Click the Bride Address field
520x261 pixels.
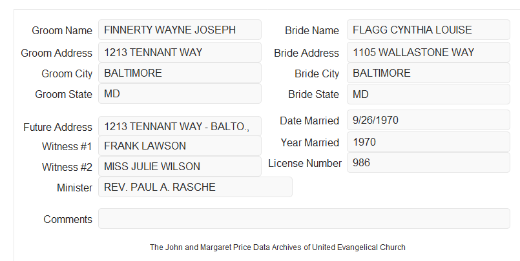428,52
